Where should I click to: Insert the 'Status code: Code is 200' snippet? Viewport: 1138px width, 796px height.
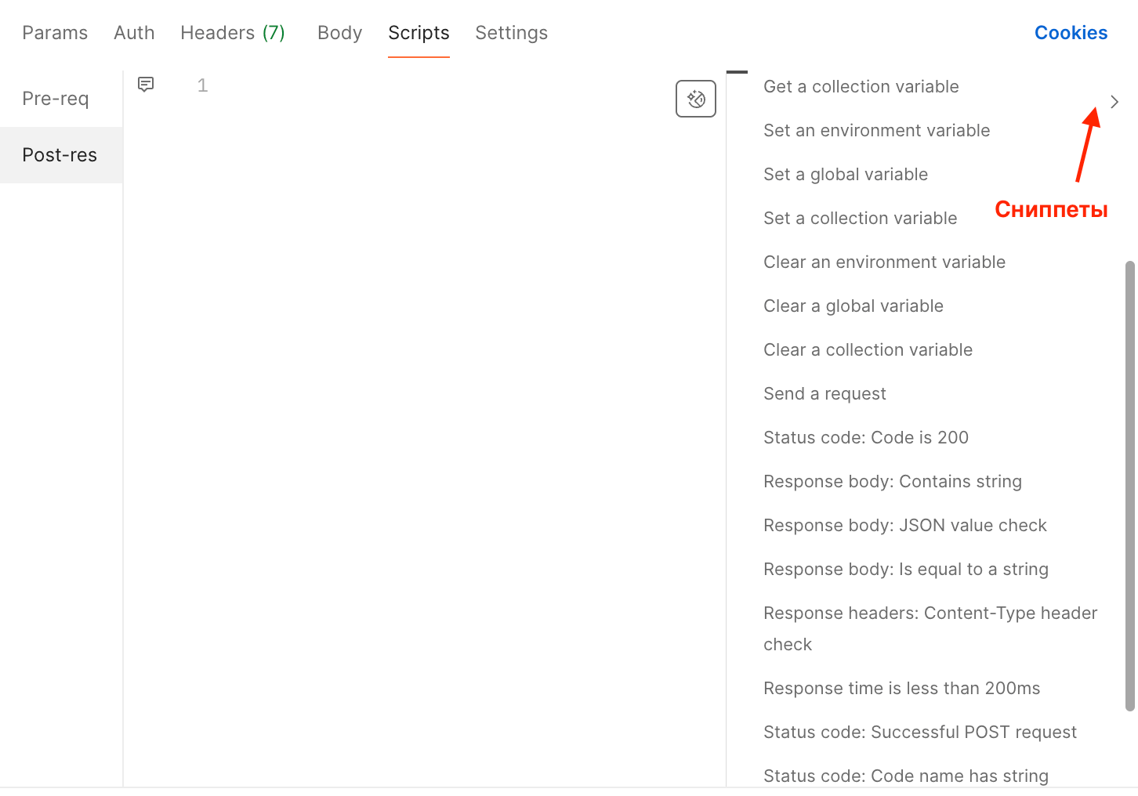[x=865, y=438]
